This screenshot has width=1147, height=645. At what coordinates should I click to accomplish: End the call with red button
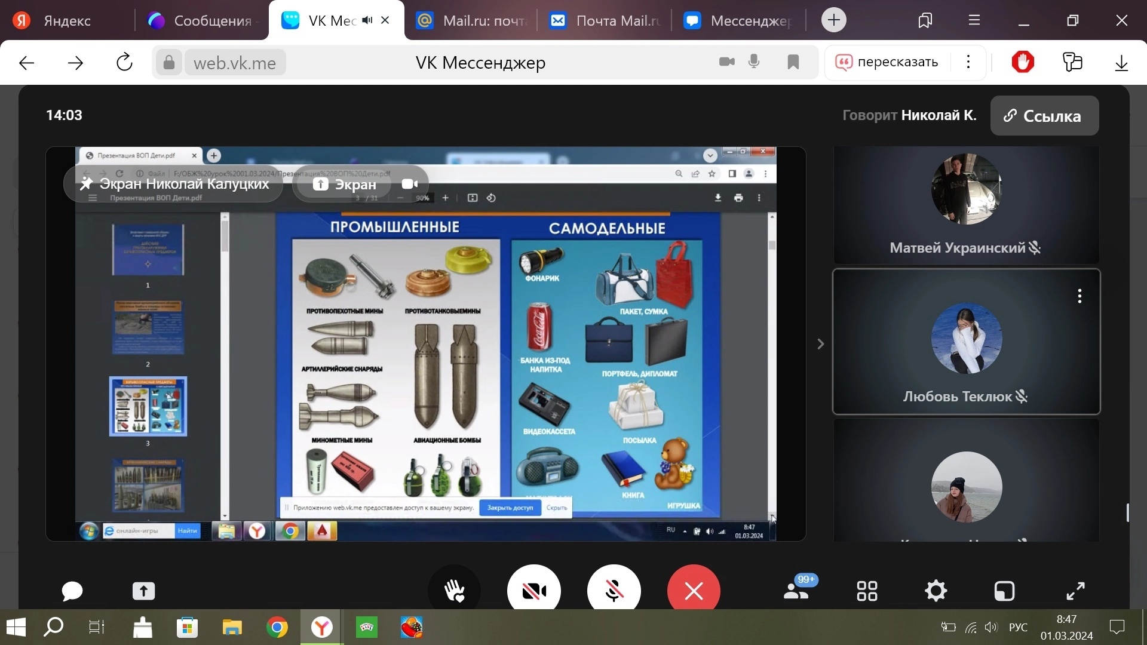click(694, 591)
